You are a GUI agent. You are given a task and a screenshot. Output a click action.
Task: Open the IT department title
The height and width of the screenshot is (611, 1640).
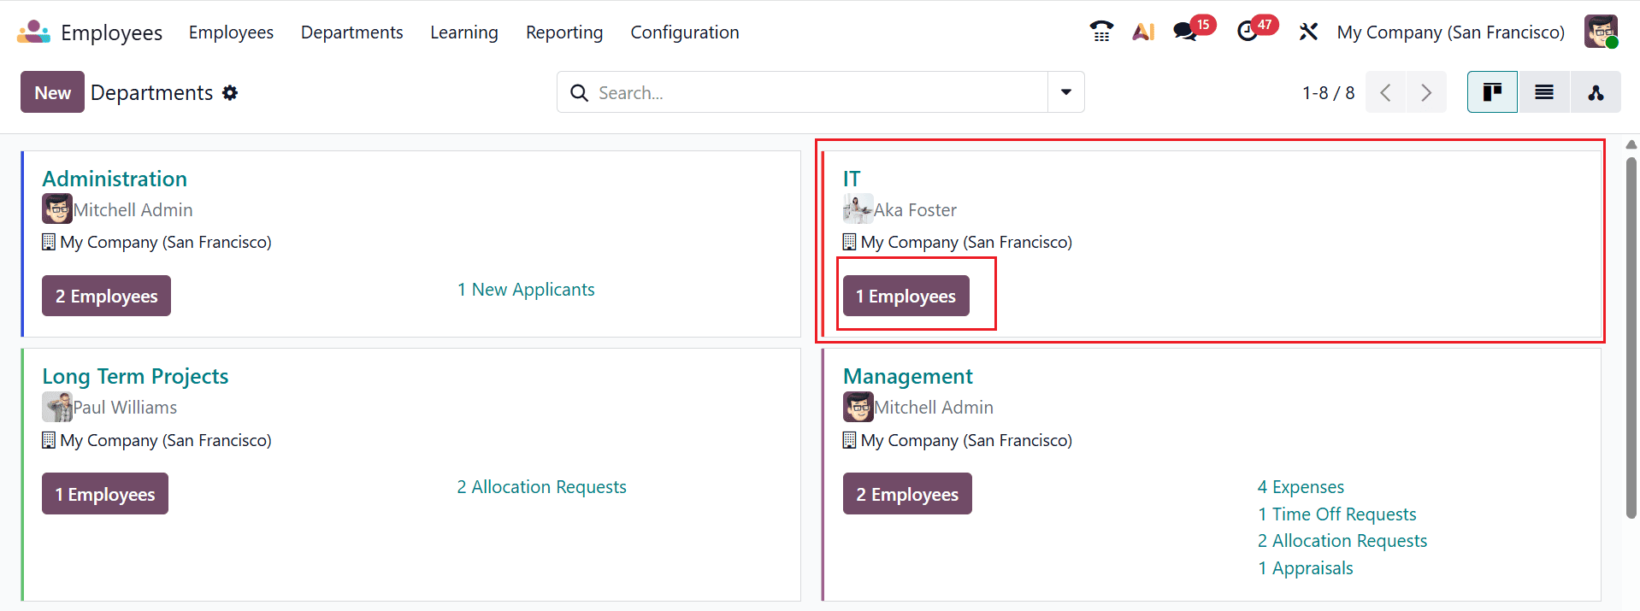pyautogui.click(x=852, y=179)
